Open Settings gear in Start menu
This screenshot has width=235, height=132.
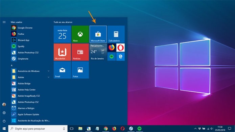click(4, 113)
